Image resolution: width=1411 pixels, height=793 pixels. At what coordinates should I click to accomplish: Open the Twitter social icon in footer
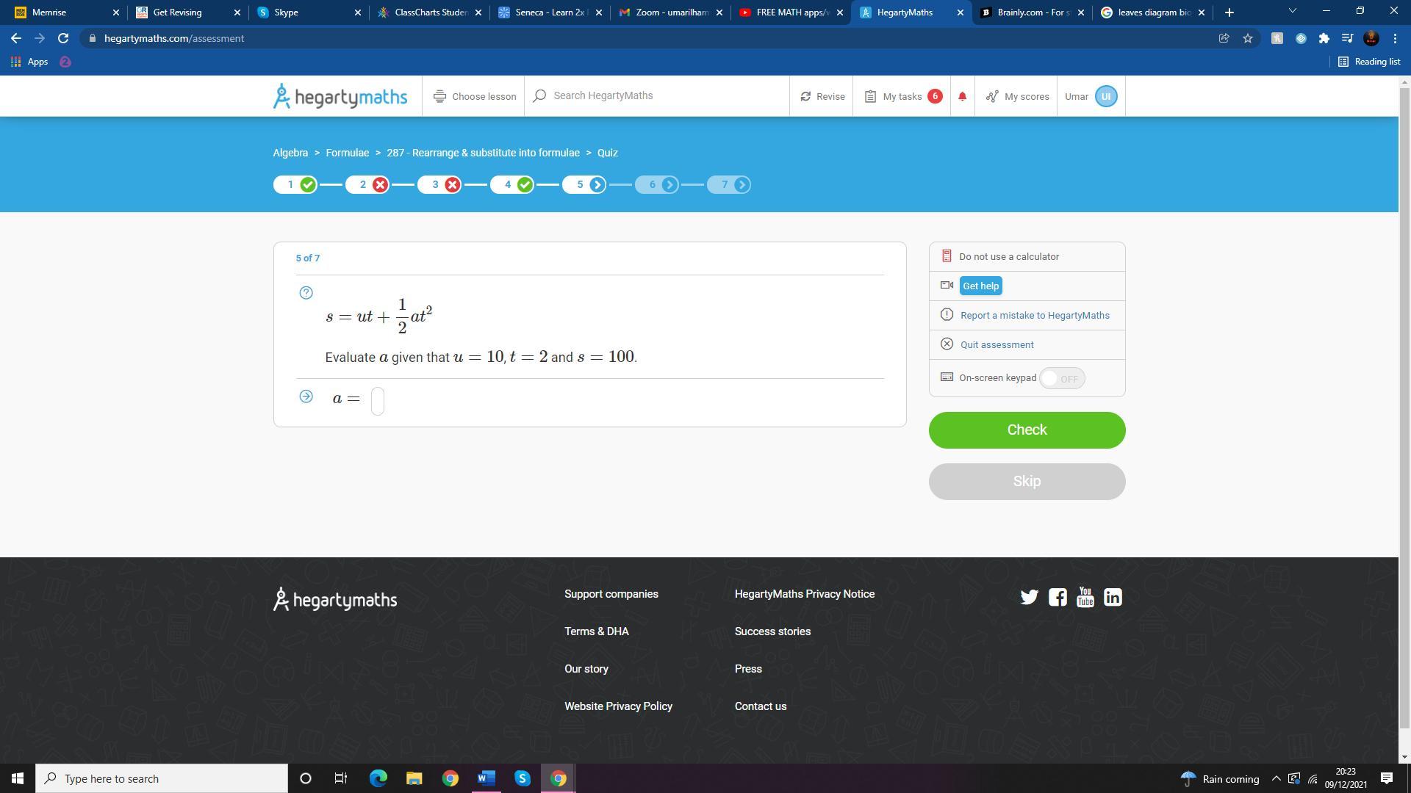click(x=1029, y=597)
